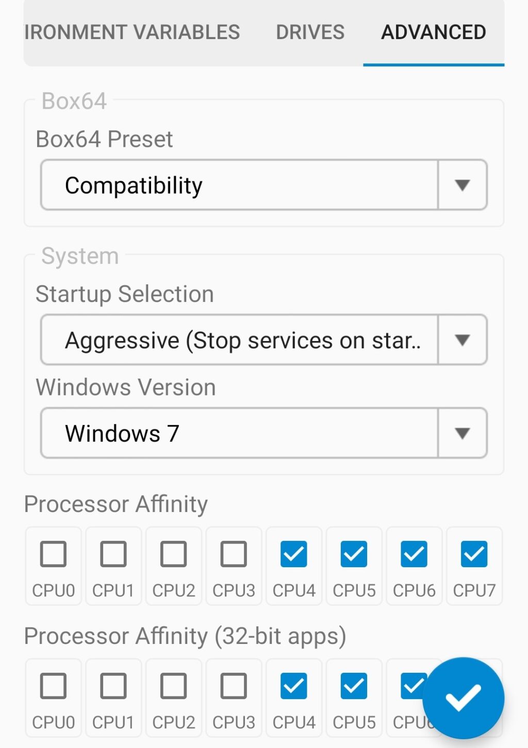The image size is (528, 748).
Task: Disable CPU6 in Processor Affinity
Action: coord(413,554)
